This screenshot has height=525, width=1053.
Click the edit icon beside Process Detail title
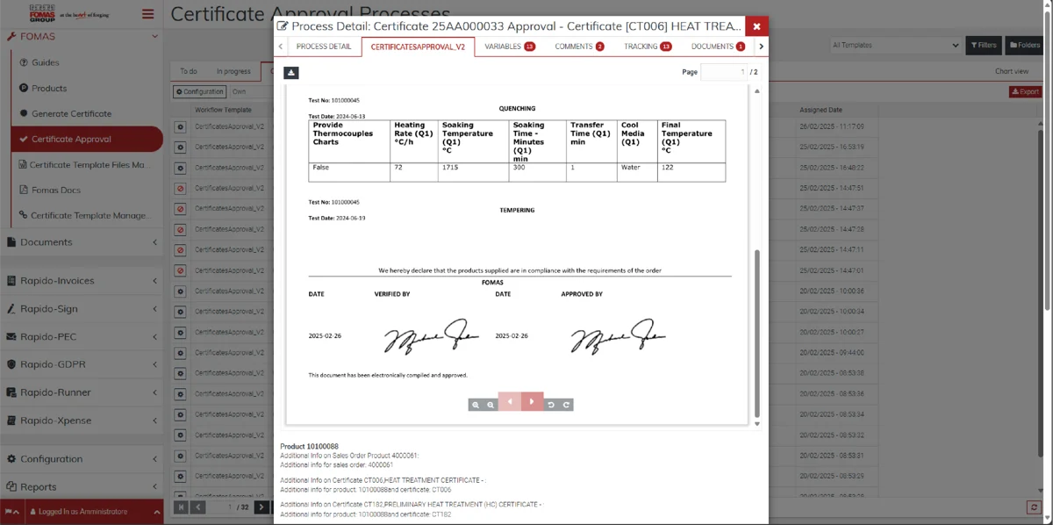coord(283,26)
